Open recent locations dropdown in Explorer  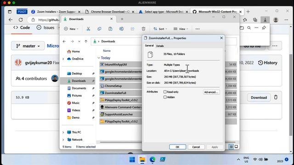click(x=79, y=41)
